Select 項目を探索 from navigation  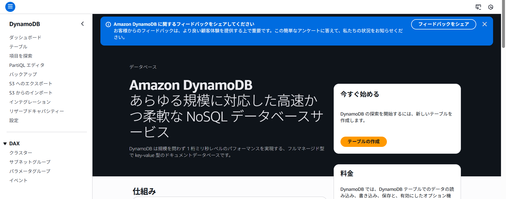[x=21, y=56]
